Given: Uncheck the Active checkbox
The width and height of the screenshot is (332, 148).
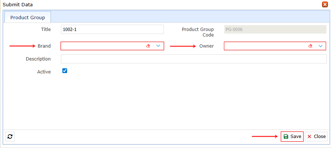Looking at the screenshot, I should [65, 71].
